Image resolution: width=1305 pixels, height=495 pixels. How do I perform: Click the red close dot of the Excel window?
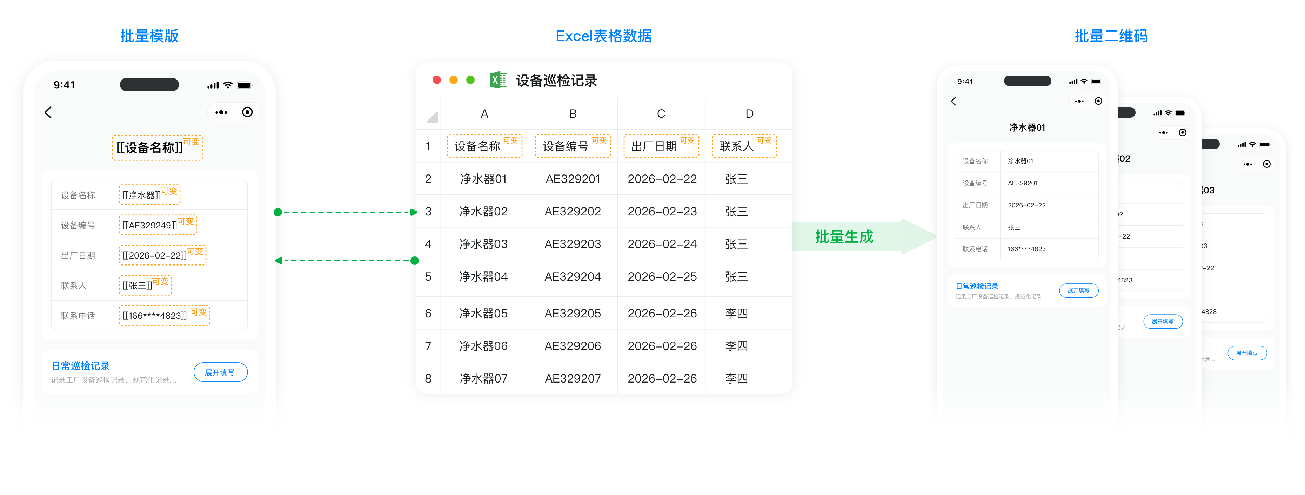click(437, 80)
